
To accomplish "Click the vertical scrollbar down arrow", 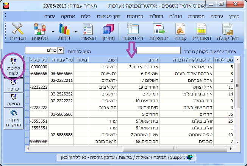I will pyautogui.click(x=238, y=142).
